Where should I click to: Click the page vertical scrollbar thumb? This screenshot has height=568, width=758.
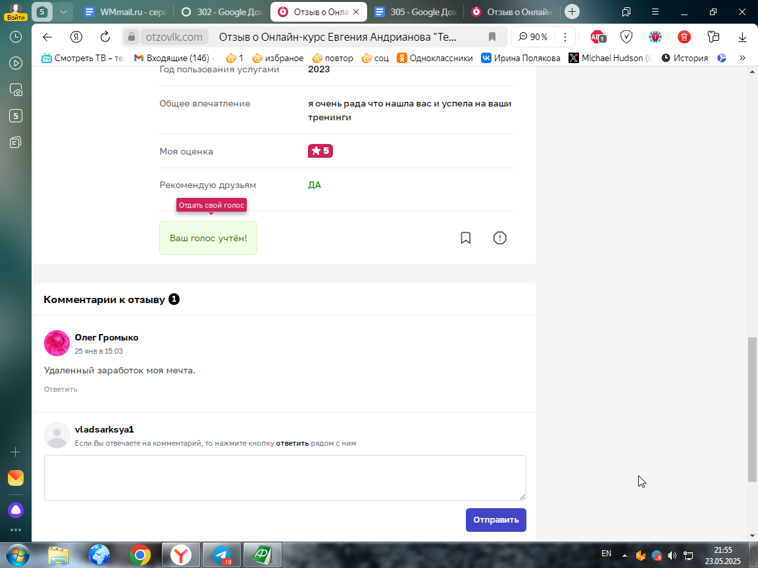752,409
